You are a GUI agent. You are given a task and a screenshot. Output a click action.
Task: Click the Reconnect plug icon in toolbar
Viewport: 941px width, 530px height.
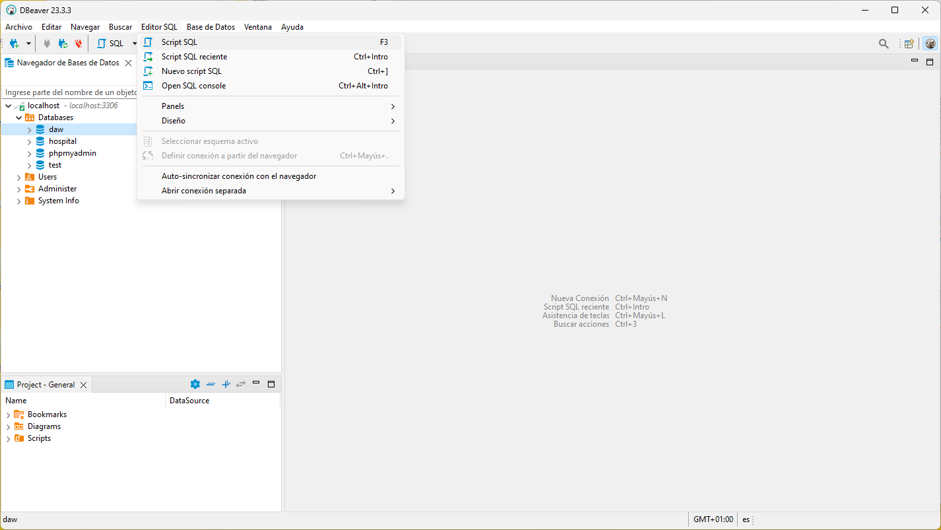point(63,44)
